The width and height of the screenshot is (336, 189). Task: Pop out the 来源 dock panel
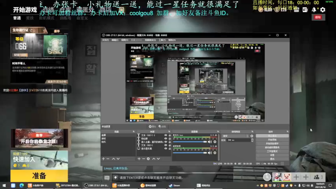coord(169,131)
